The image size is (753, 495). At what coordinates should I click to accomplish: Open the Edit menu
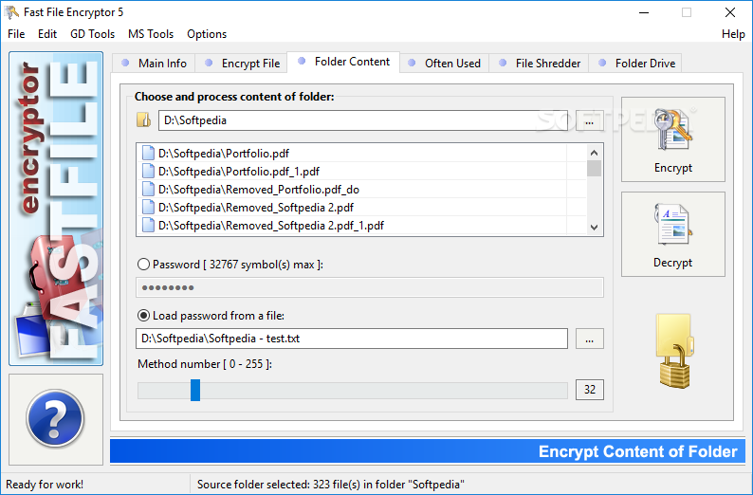(x=47, y=34)
